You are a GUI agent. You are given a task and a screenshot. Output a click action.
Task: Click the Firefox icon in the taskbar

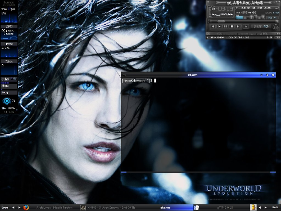(26, 208)
